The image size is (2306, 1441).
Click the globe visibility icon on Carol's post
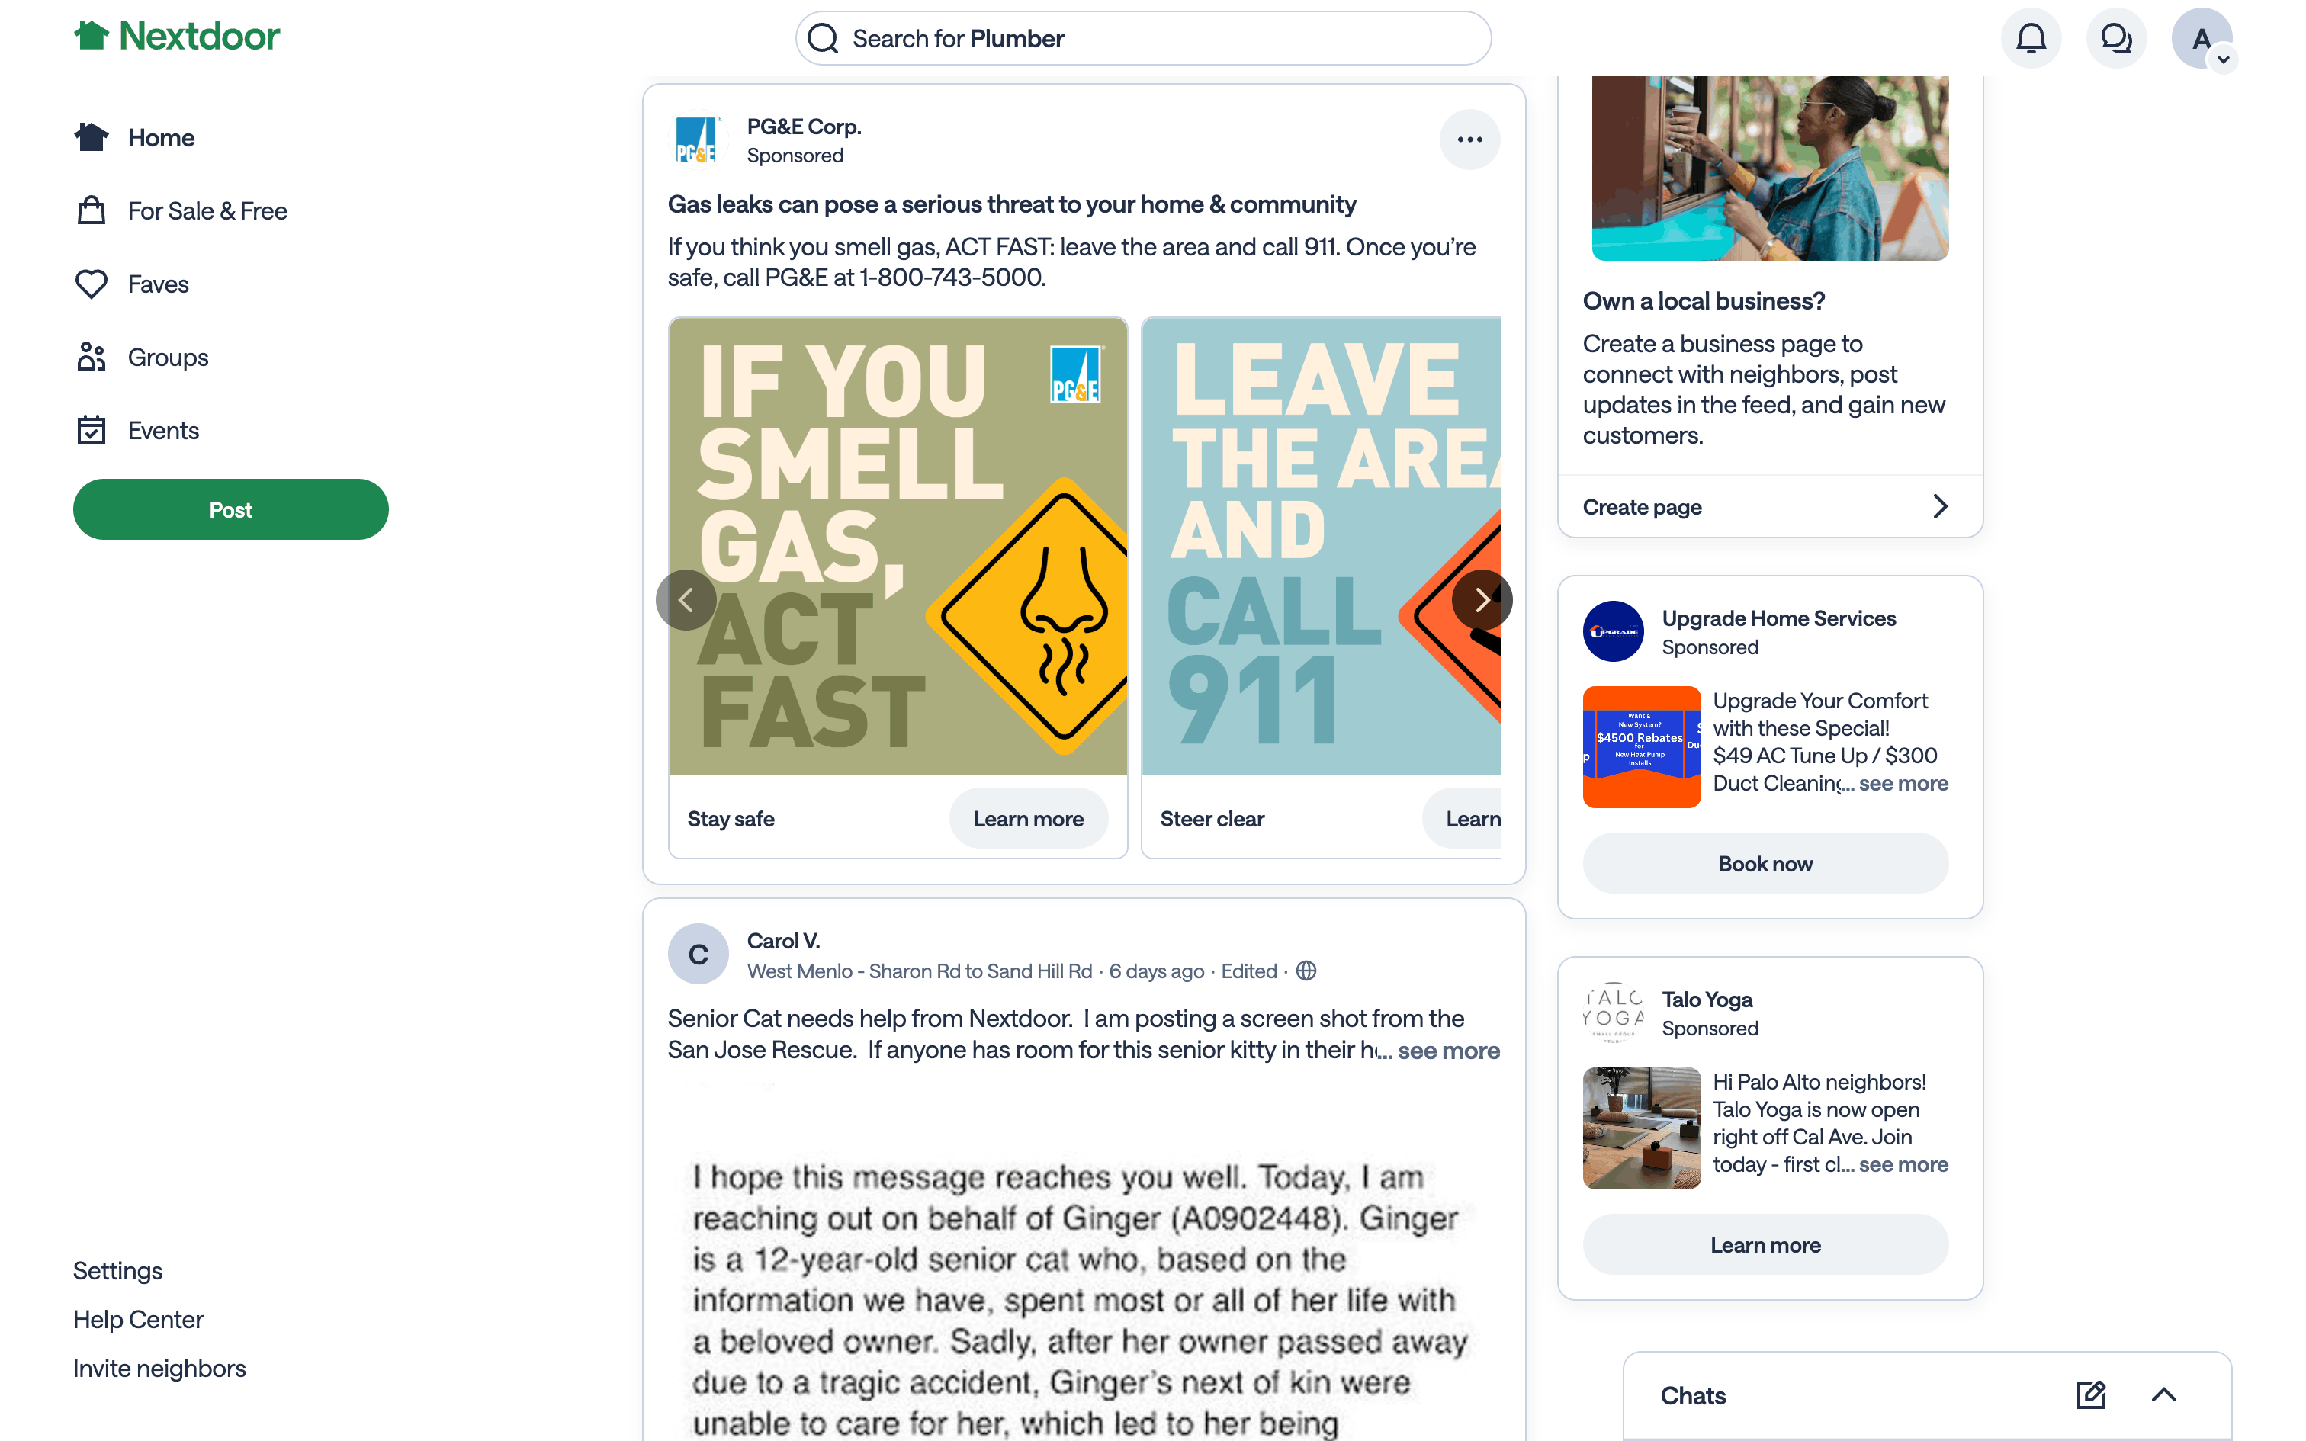1306,970
